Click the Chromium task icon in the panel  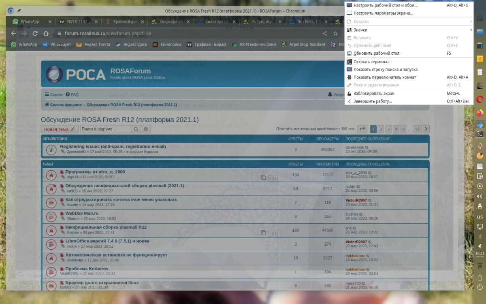(x=480, y=125)
